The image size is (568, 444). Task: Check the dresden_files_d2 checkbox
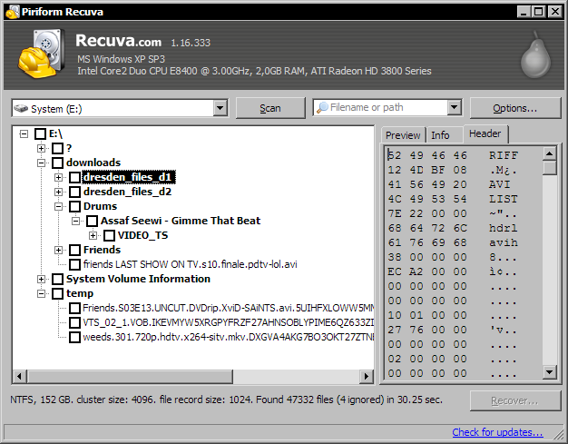(75, 192)
